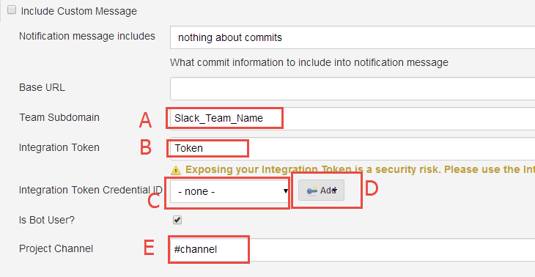535x277 pixels.
Task: Click the 'What commit information to include' help text
Action: tap(309, 63)
